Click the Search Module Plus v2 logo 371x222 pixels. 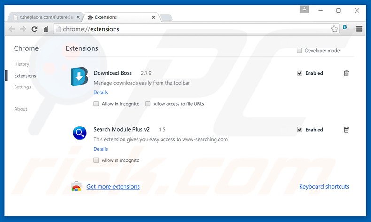point(80,133)
